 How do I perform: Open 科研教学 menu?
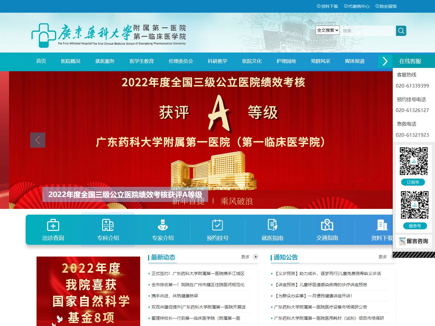(x=217, y=61)
